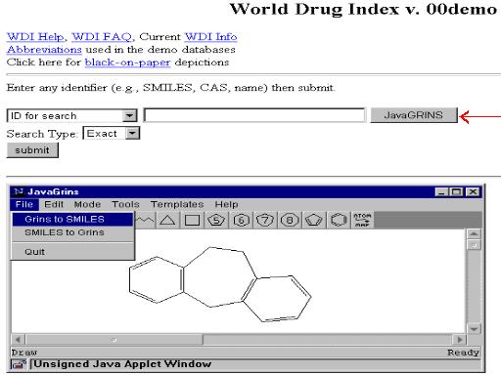
Task: Select the 5-membered ring template
Action: tap(216, 220)
